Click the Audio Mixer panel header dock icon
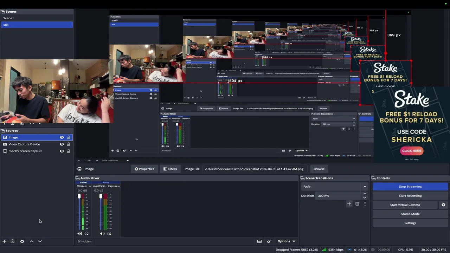 coord(77,178)
